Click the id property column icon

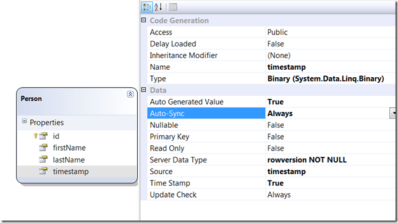[x=43, y=136]
